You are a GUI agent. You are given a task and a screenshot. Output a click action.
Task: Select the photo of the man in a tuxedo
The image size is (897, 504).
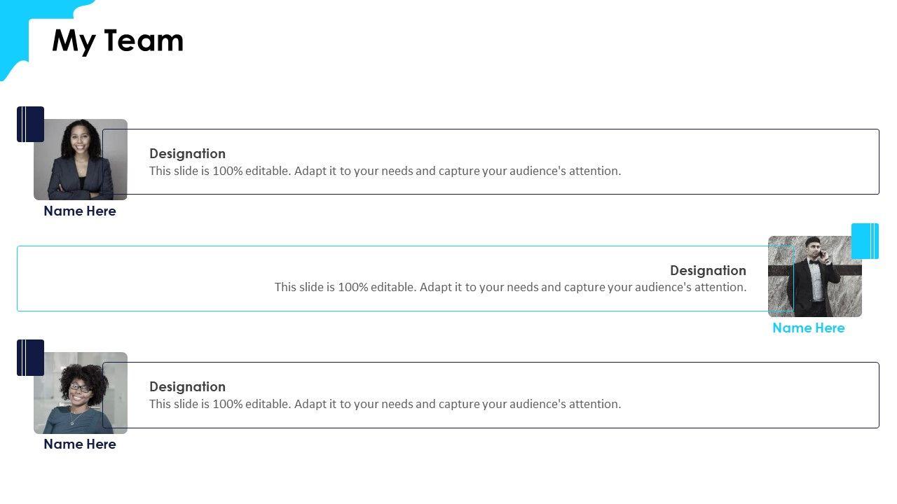pyautogui.click(x=815, y=276)
